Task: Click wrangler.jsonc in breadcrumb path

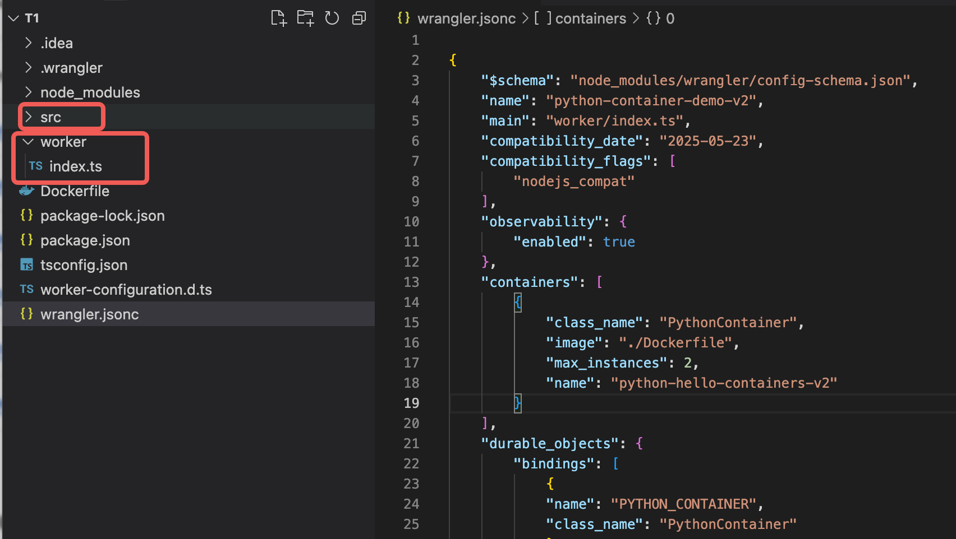Action: point(466,18)
